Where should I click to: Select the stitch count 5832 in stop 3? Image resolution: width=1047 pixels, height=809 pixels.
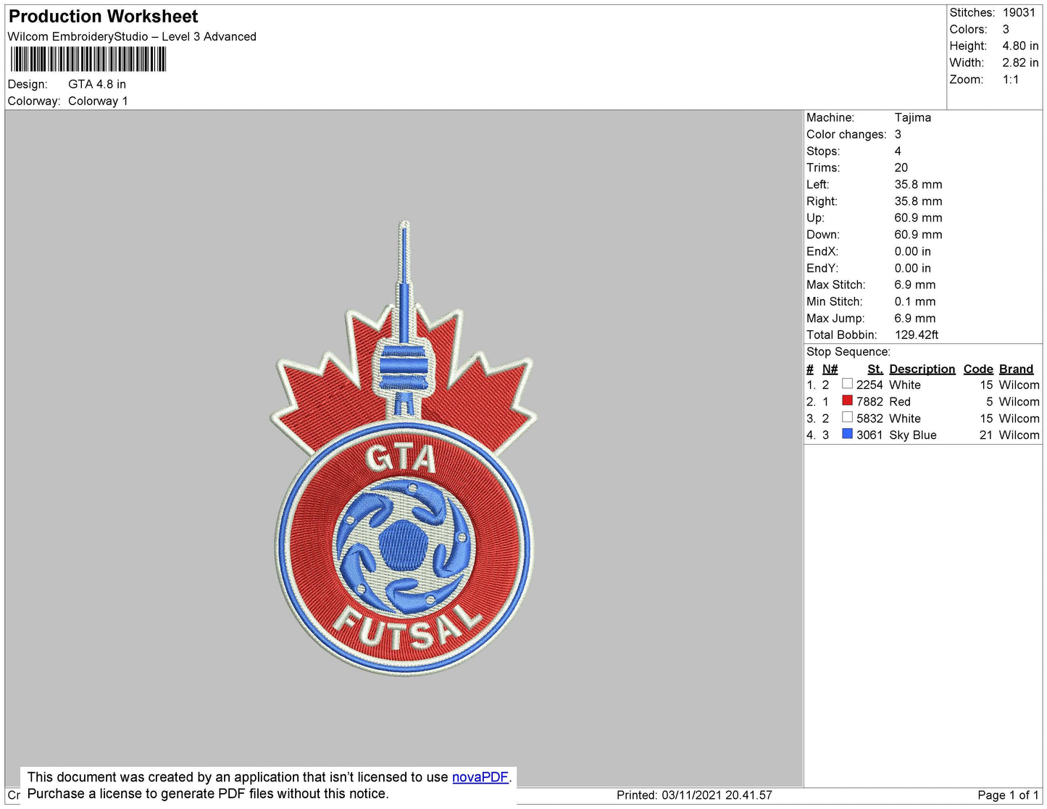869,419
